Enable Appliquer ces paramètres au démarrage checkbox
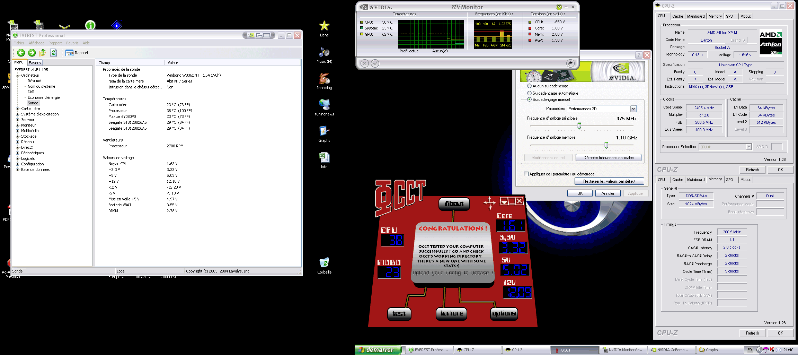The image size is (798, 355). (x=526, y=174)
